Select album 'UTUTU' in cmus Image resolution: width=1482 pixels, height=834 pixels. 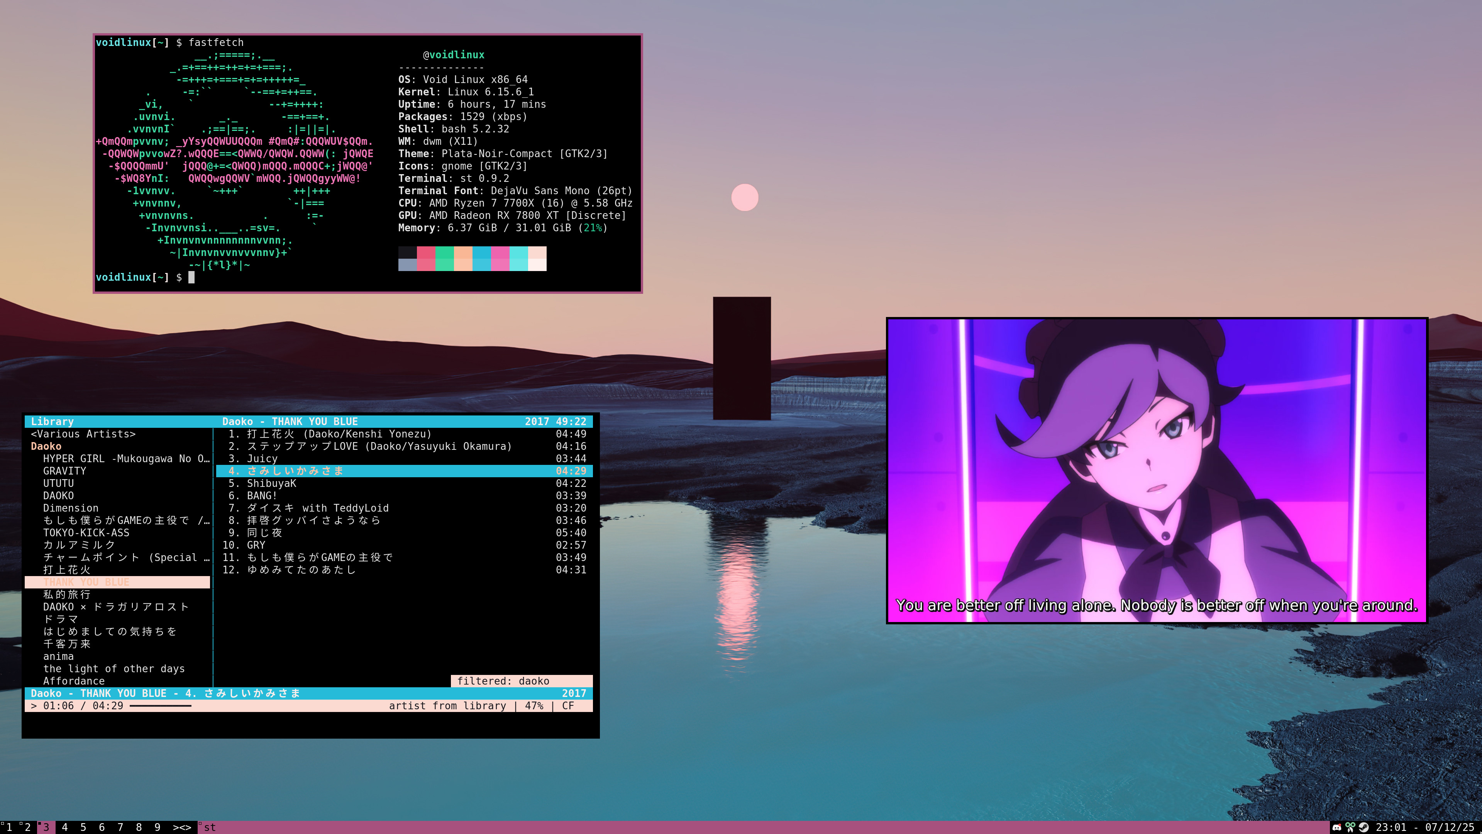pyautogui.click(x=58, y=483)
